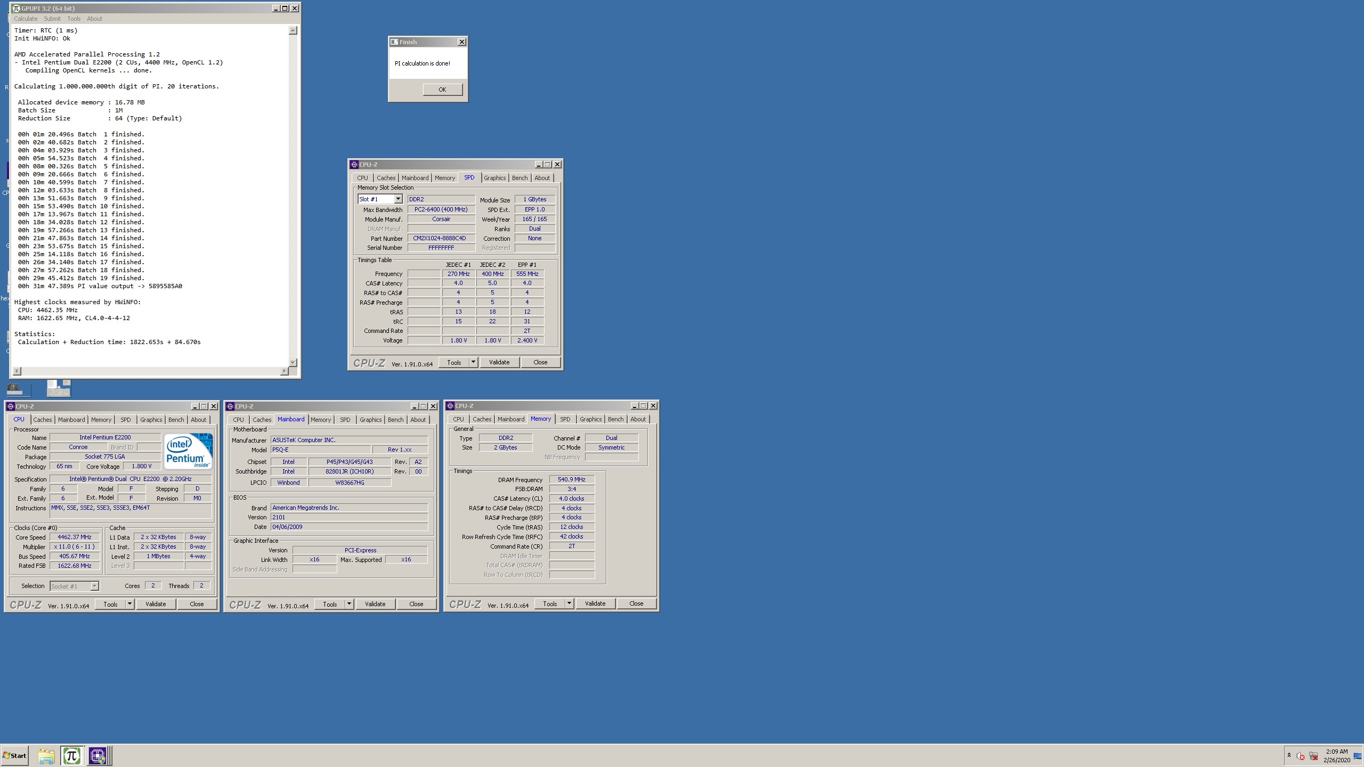
Task: Click the Mainboard CPU-Z window title icon
Action: point(230,406)
